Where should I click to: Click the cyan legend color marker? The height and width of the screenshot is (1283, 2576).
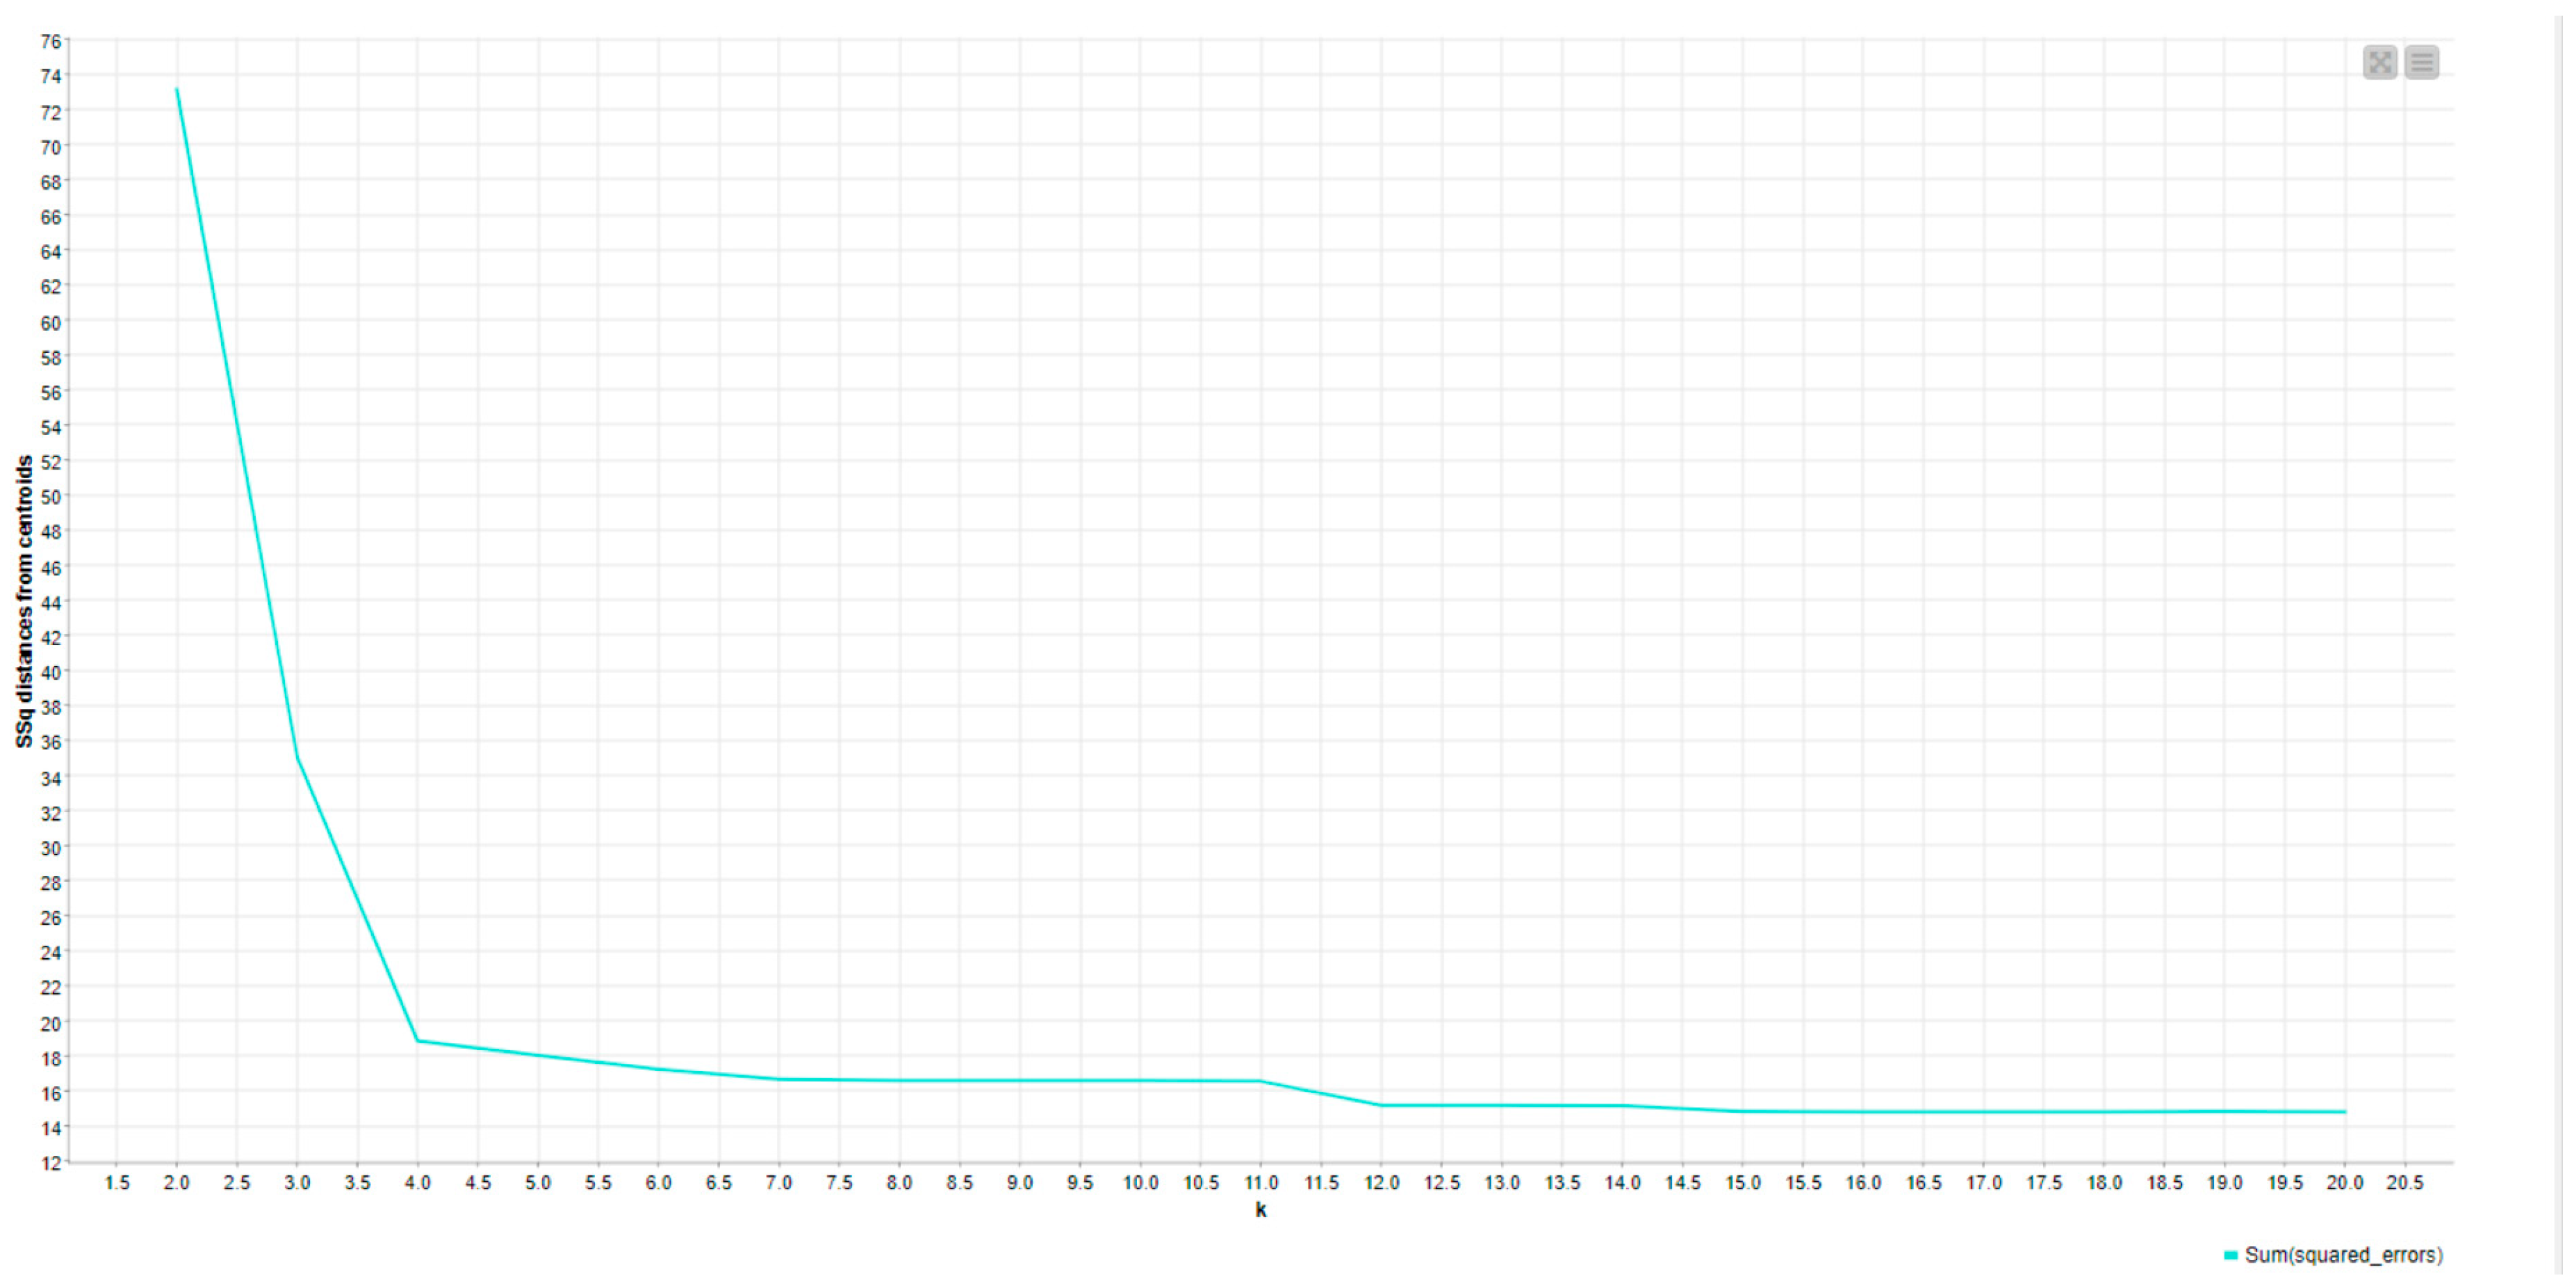(x=2230, y=1255)
